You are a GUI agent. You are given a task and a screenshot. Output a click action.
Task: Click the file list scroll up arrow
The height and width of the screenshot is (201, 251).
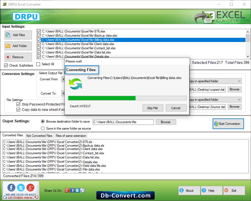tap(248, 32)
